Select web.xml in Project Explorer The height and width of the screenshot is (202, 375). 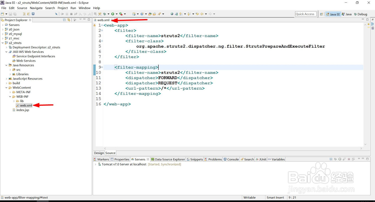[26, 106]
